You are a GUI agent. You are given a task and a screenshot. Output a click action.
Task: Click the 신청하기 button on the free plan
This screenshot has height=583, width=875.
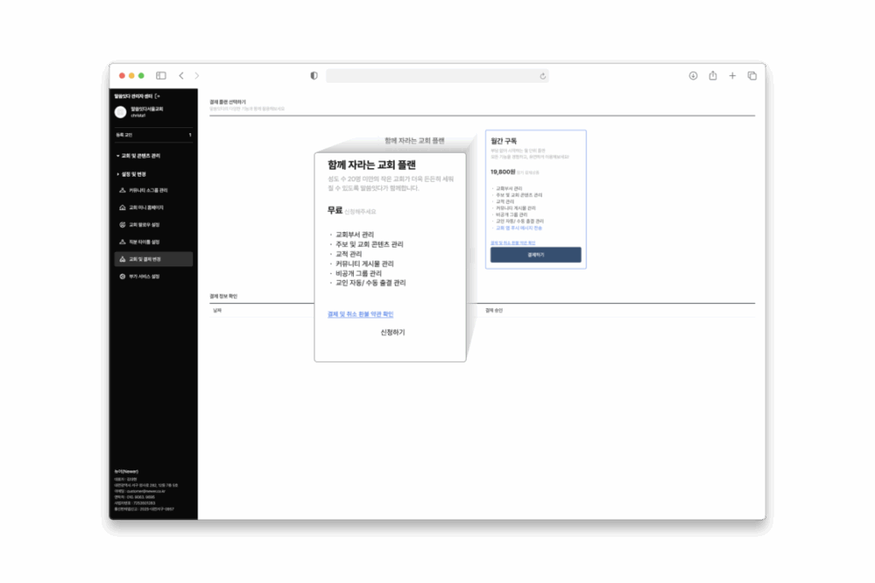392,332
